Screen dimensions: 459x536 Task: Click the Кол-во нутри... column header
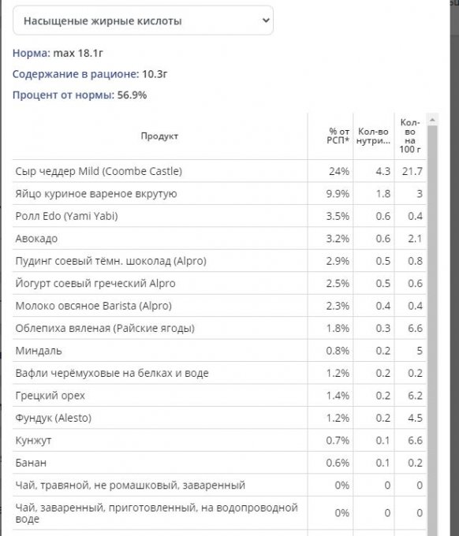coord(374,136)
